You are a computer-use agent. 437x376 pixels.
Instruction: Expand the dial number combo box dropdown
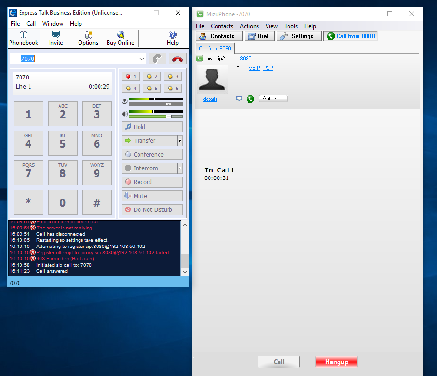coord(141,59)
